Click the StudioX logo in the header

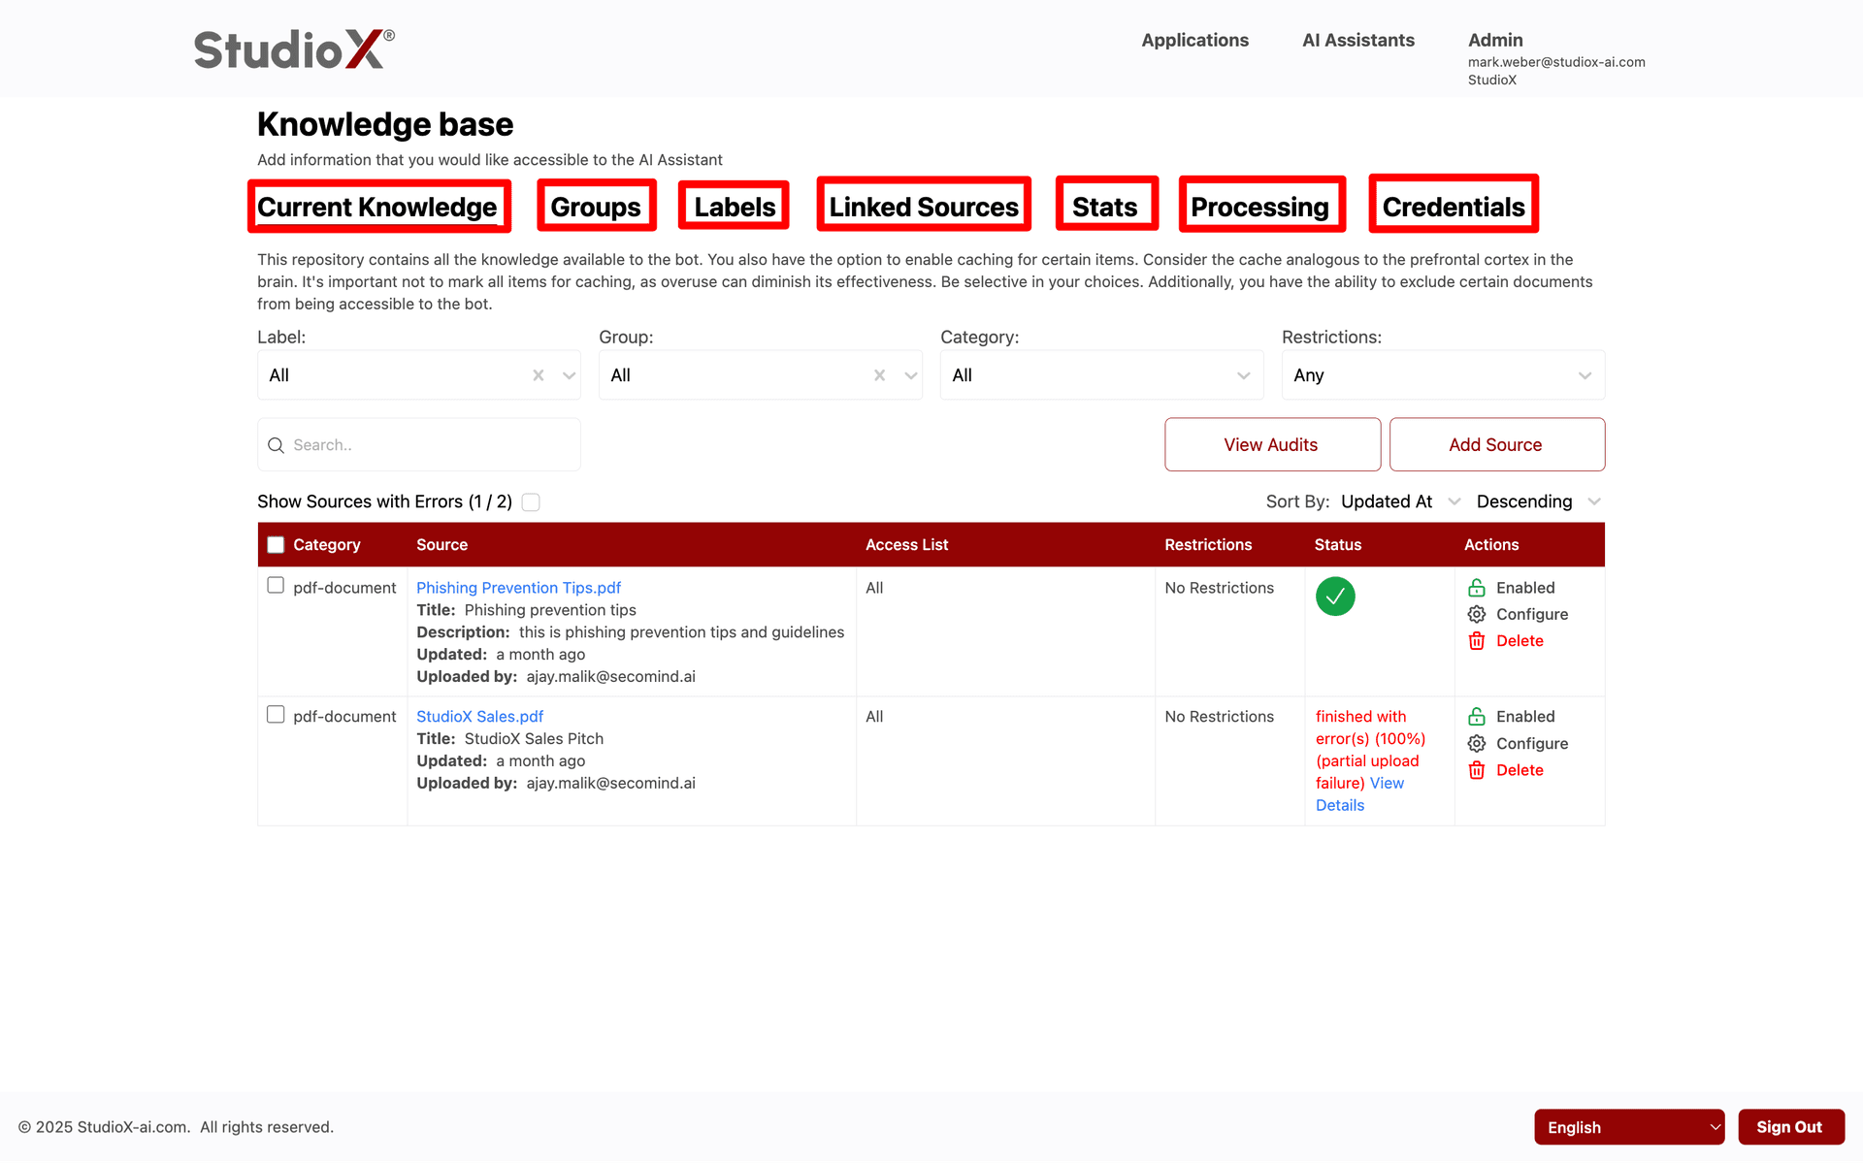click(x=291, y=48)
